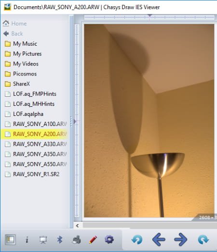This screenshot has width=217, height=252.
Task: Click Back link text
Action: click(x=17, y=34)
